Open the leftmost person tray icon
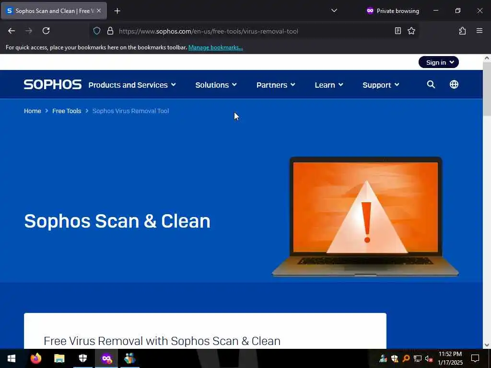Screen dimensions: 491x368 tap(383, 358)
